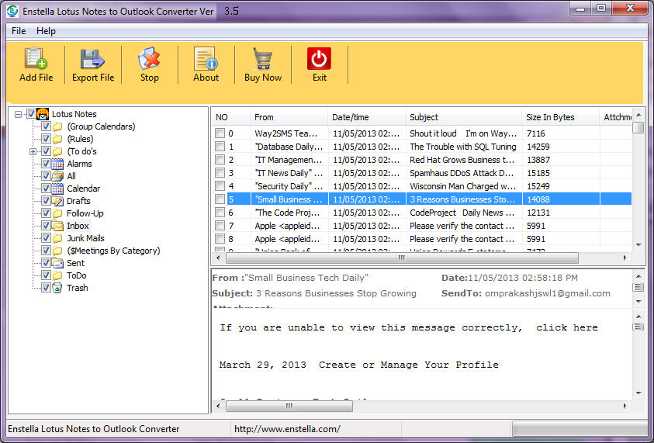Click the Inbox envelope icon
Viewport: 654px width, 443px height.
coord(57,226)
